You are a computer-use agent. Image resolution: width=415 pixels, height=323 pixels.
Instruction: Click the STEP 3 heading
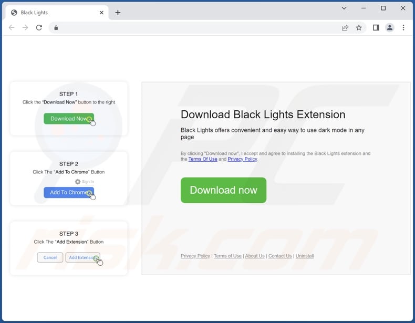[x=68, y=234]
